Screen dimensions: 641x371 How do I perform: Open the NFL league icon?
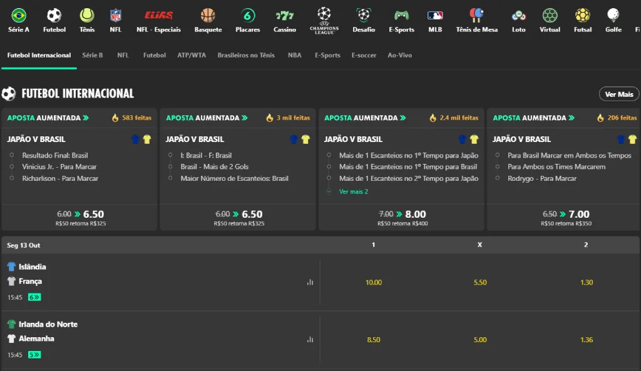tap(116, 16)
